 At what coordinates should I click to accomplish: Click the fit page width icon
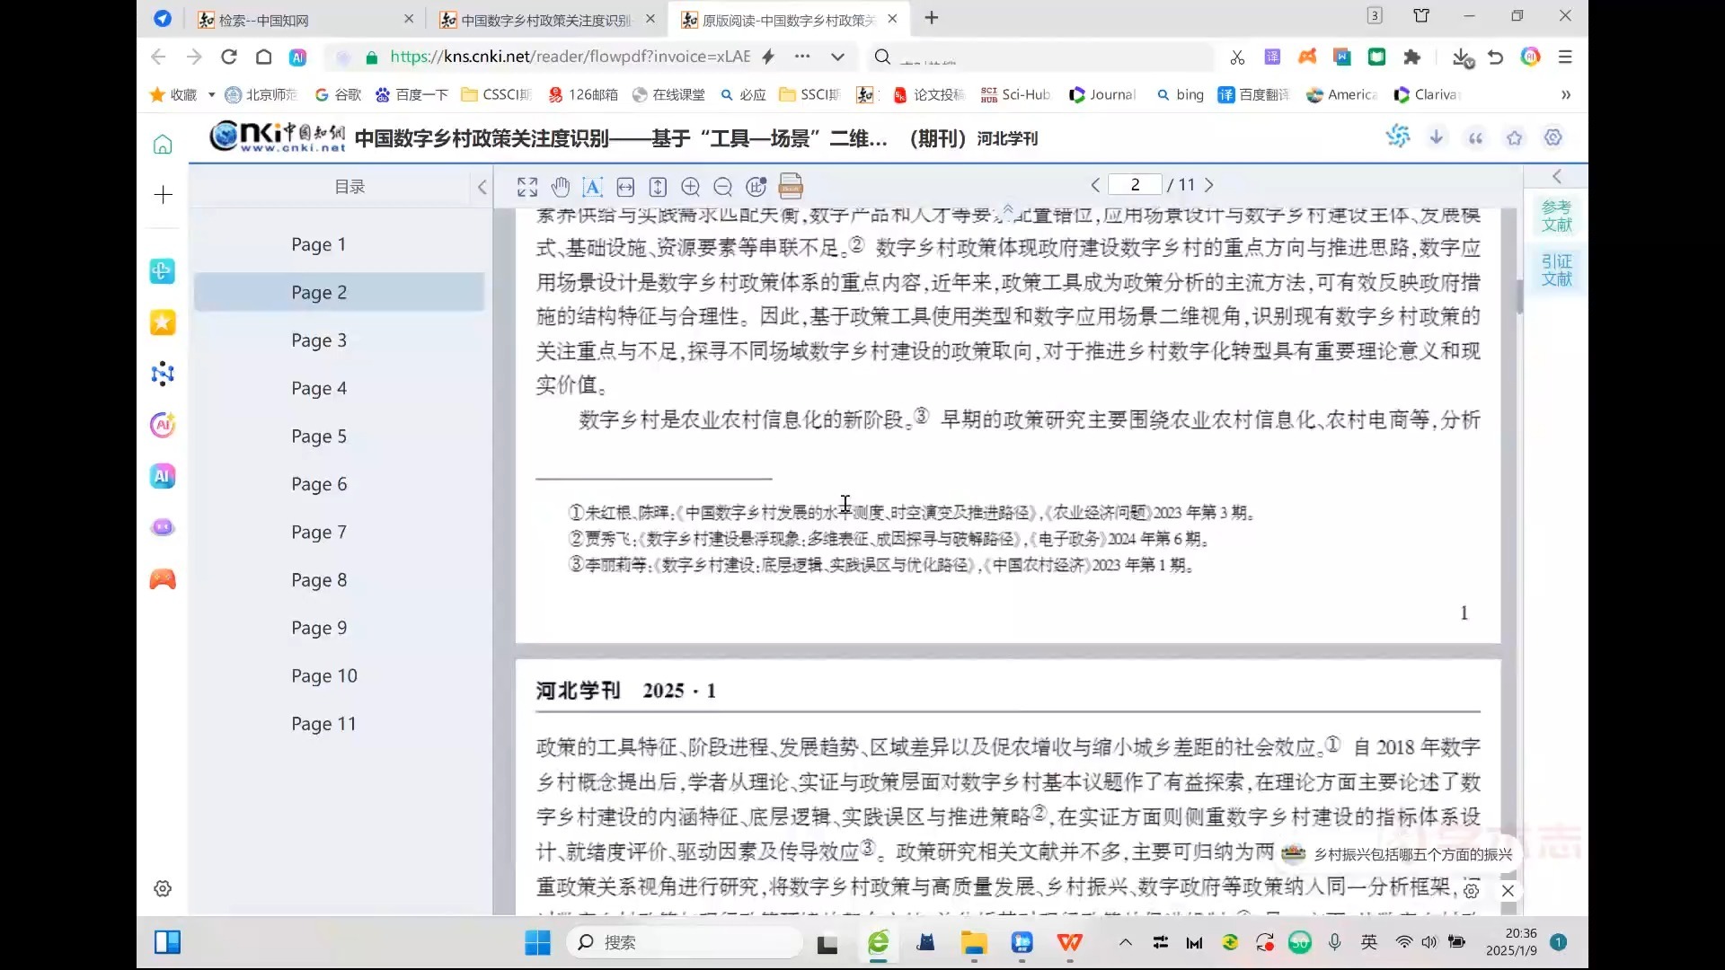(626, 187)
